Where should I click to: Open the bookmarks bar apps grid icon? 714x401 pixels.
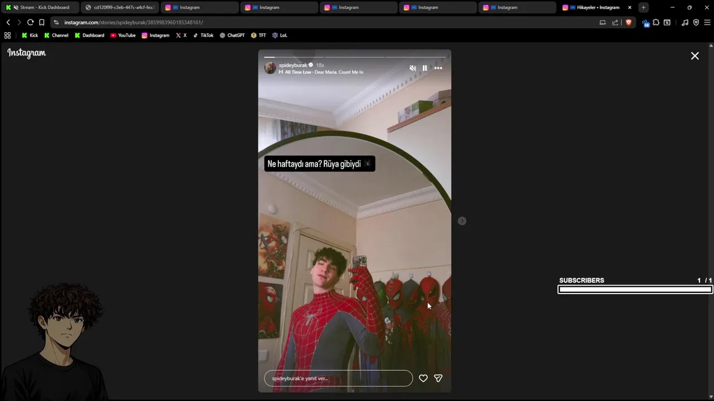[7, 35]
